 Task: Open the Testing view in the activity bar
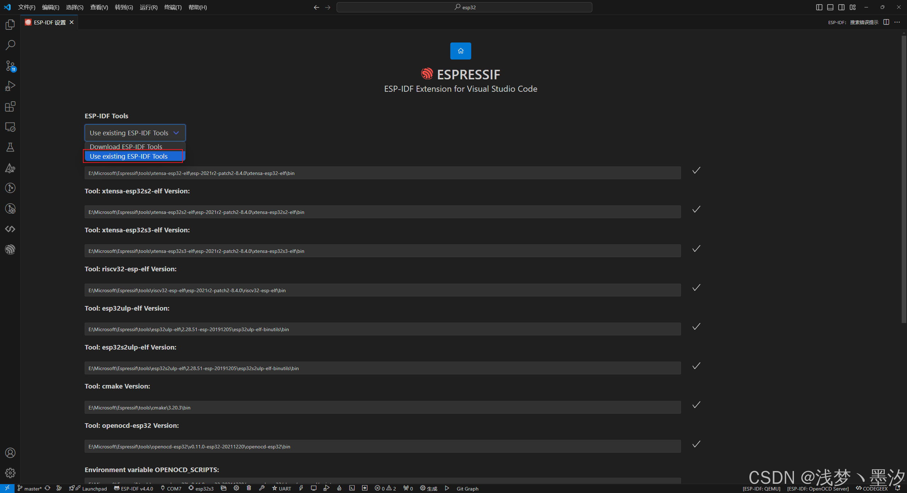coord(10,147)
